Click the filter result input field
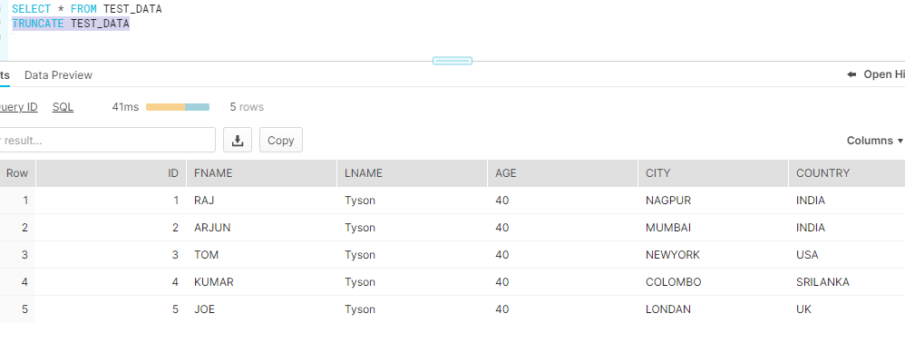Screen dimensions: 905x343 pyautogui.click(x=107, y=141)
